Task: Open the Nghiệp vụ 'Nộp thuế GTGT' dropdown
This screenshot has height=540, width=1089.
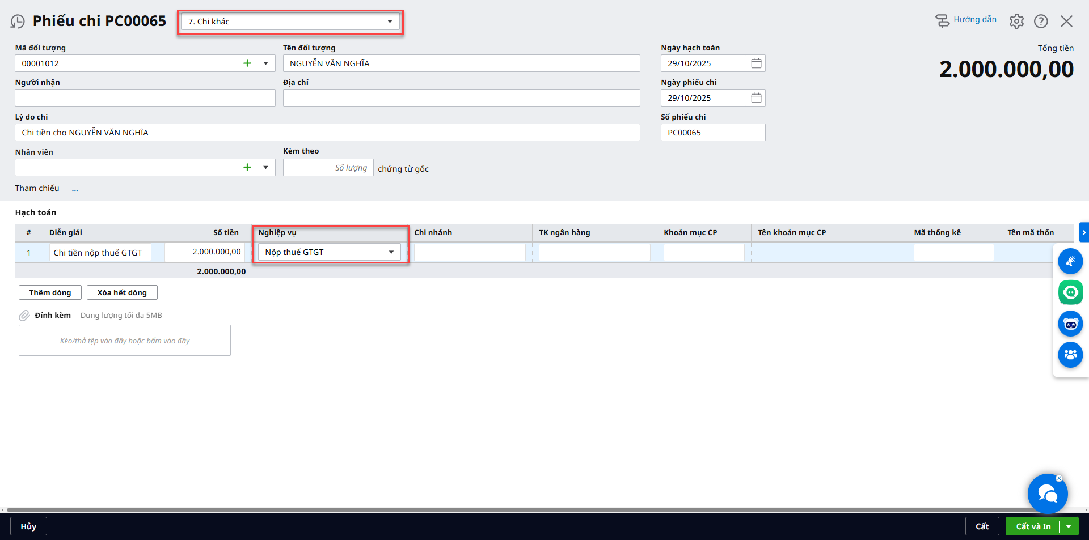Action: coord(391,252)
